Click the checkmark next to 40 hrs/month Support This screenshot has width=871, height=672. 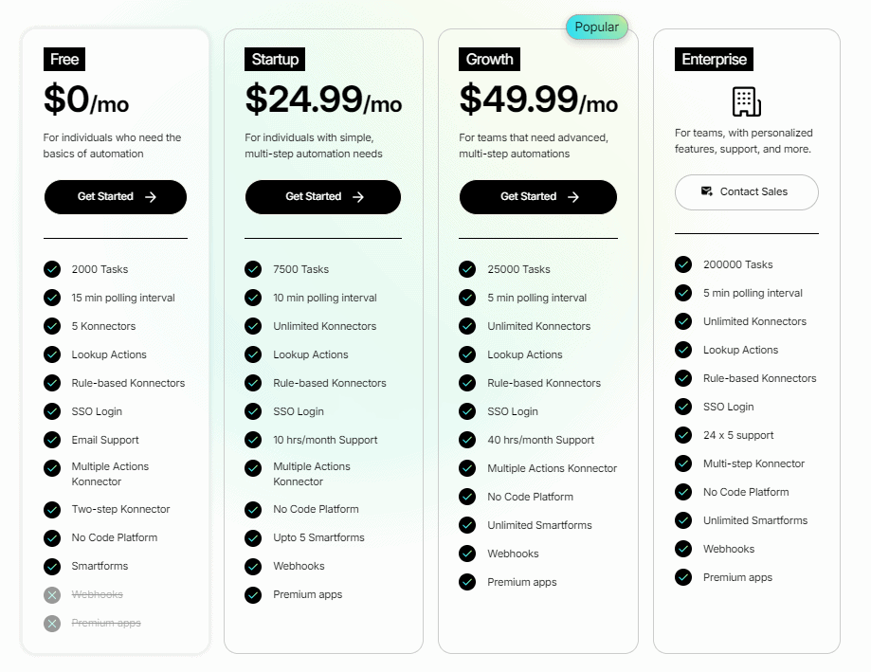467,440
